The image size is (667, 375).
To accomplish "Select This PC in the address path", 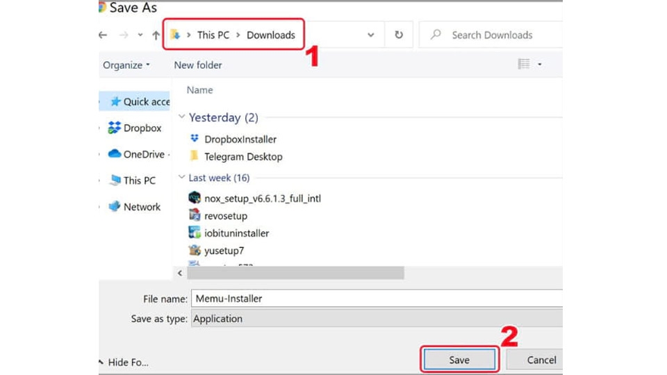I will click(213, 35).
